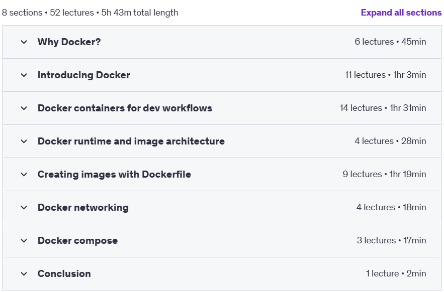The width and height of the screenshot is (444, 292).
Task: Expand the Conclusion section chevron
Action: [x=24, y=273]
